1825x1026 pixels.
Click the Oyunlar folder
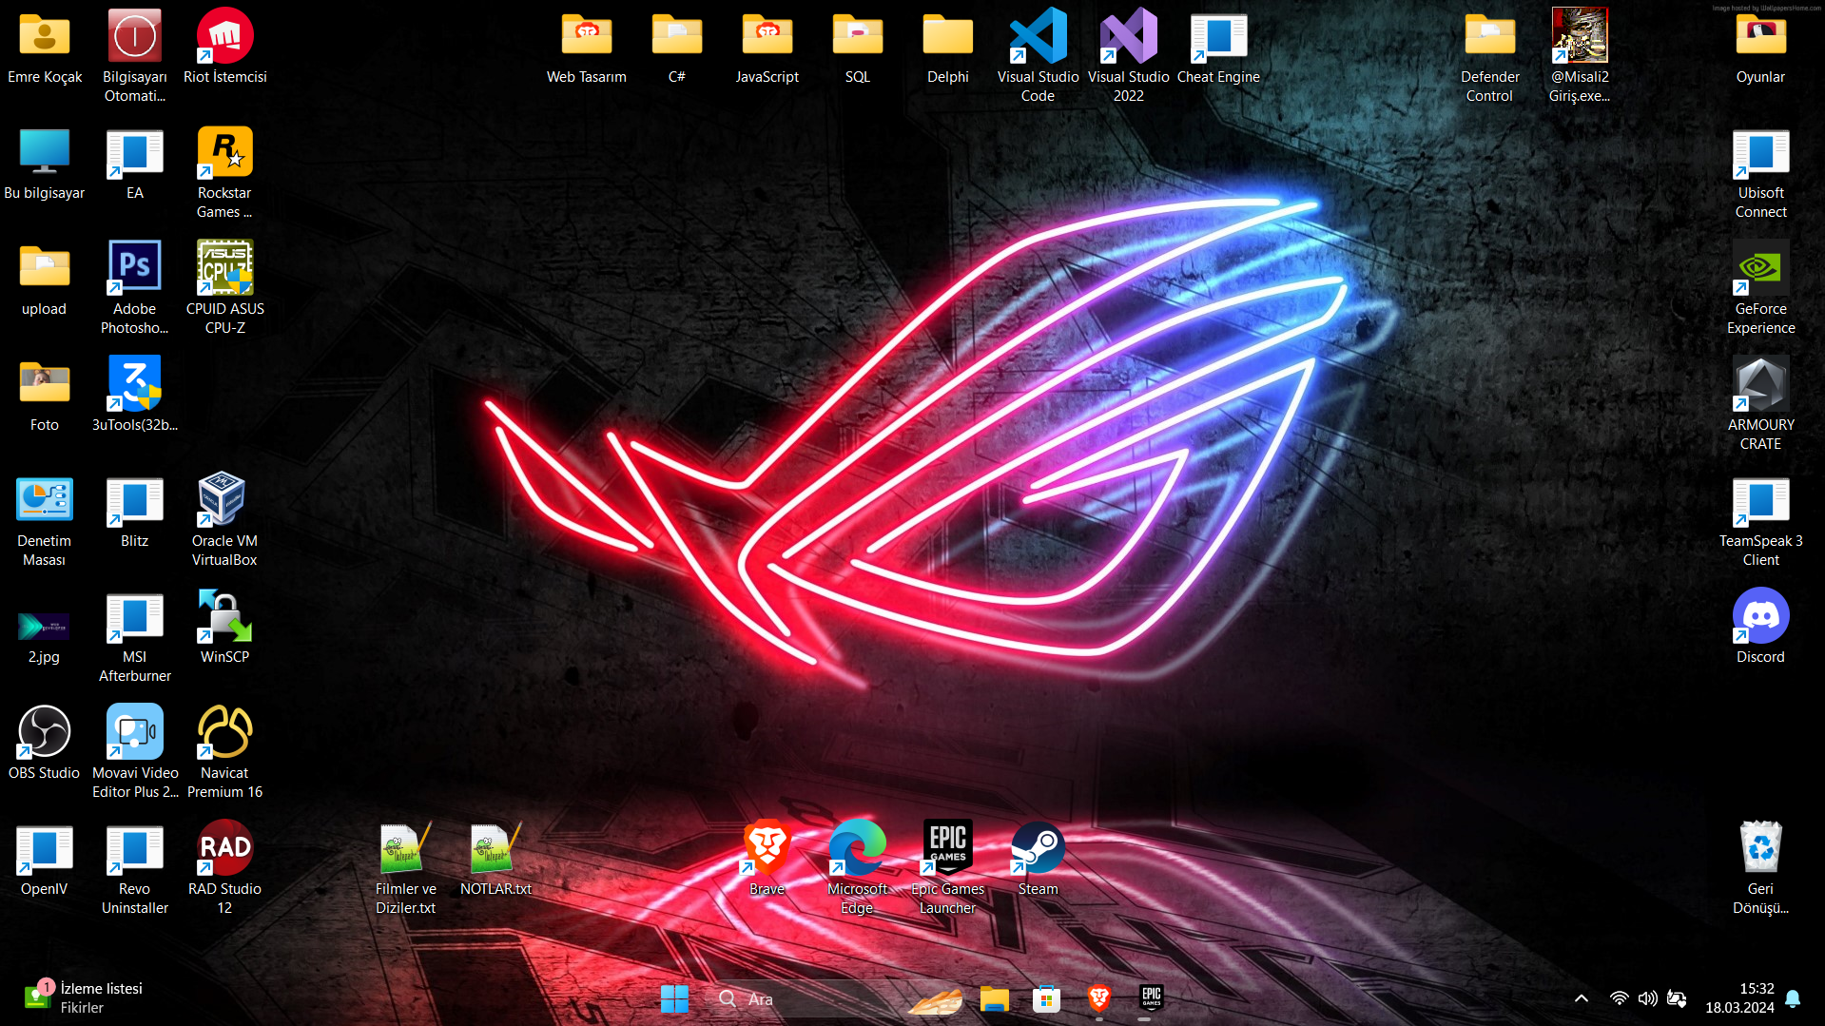1761,48
